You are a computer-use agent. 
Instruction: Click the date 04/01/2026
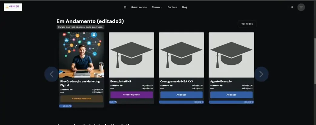pyautogui.click(x=147, y=89)
